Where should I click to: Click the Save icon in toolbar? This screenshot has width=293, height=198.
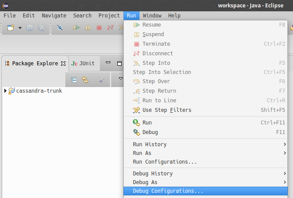click(x=30, y=28)
